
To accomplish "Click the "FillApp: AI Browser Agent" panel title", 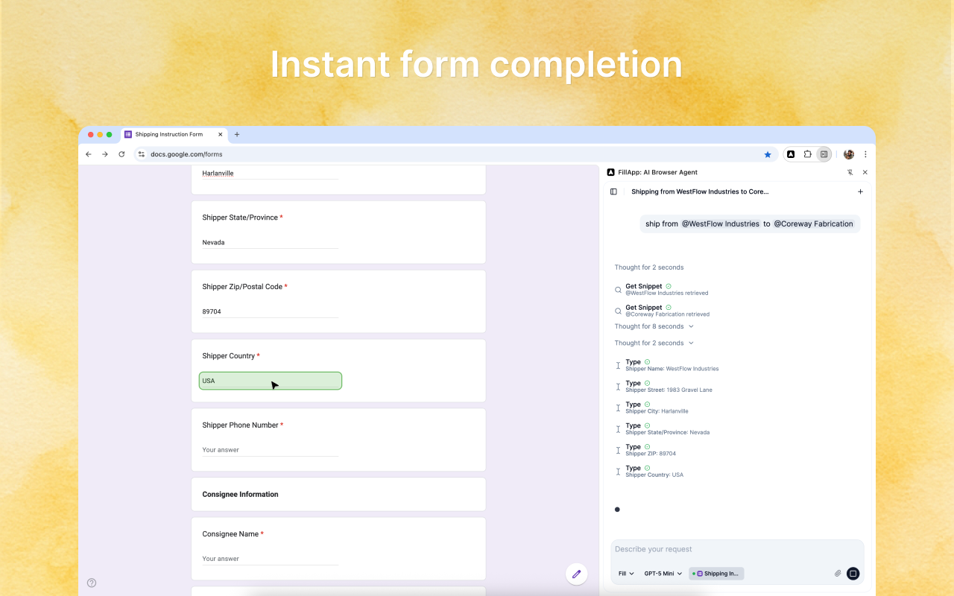I will 657,172.
